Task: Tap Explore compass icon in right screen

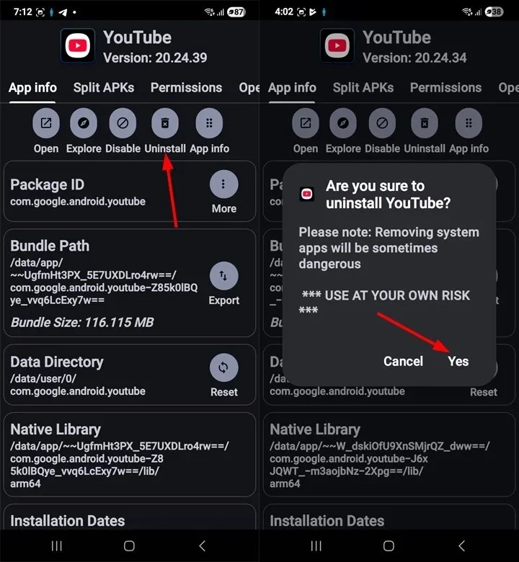Action: [x=343, y=123]
